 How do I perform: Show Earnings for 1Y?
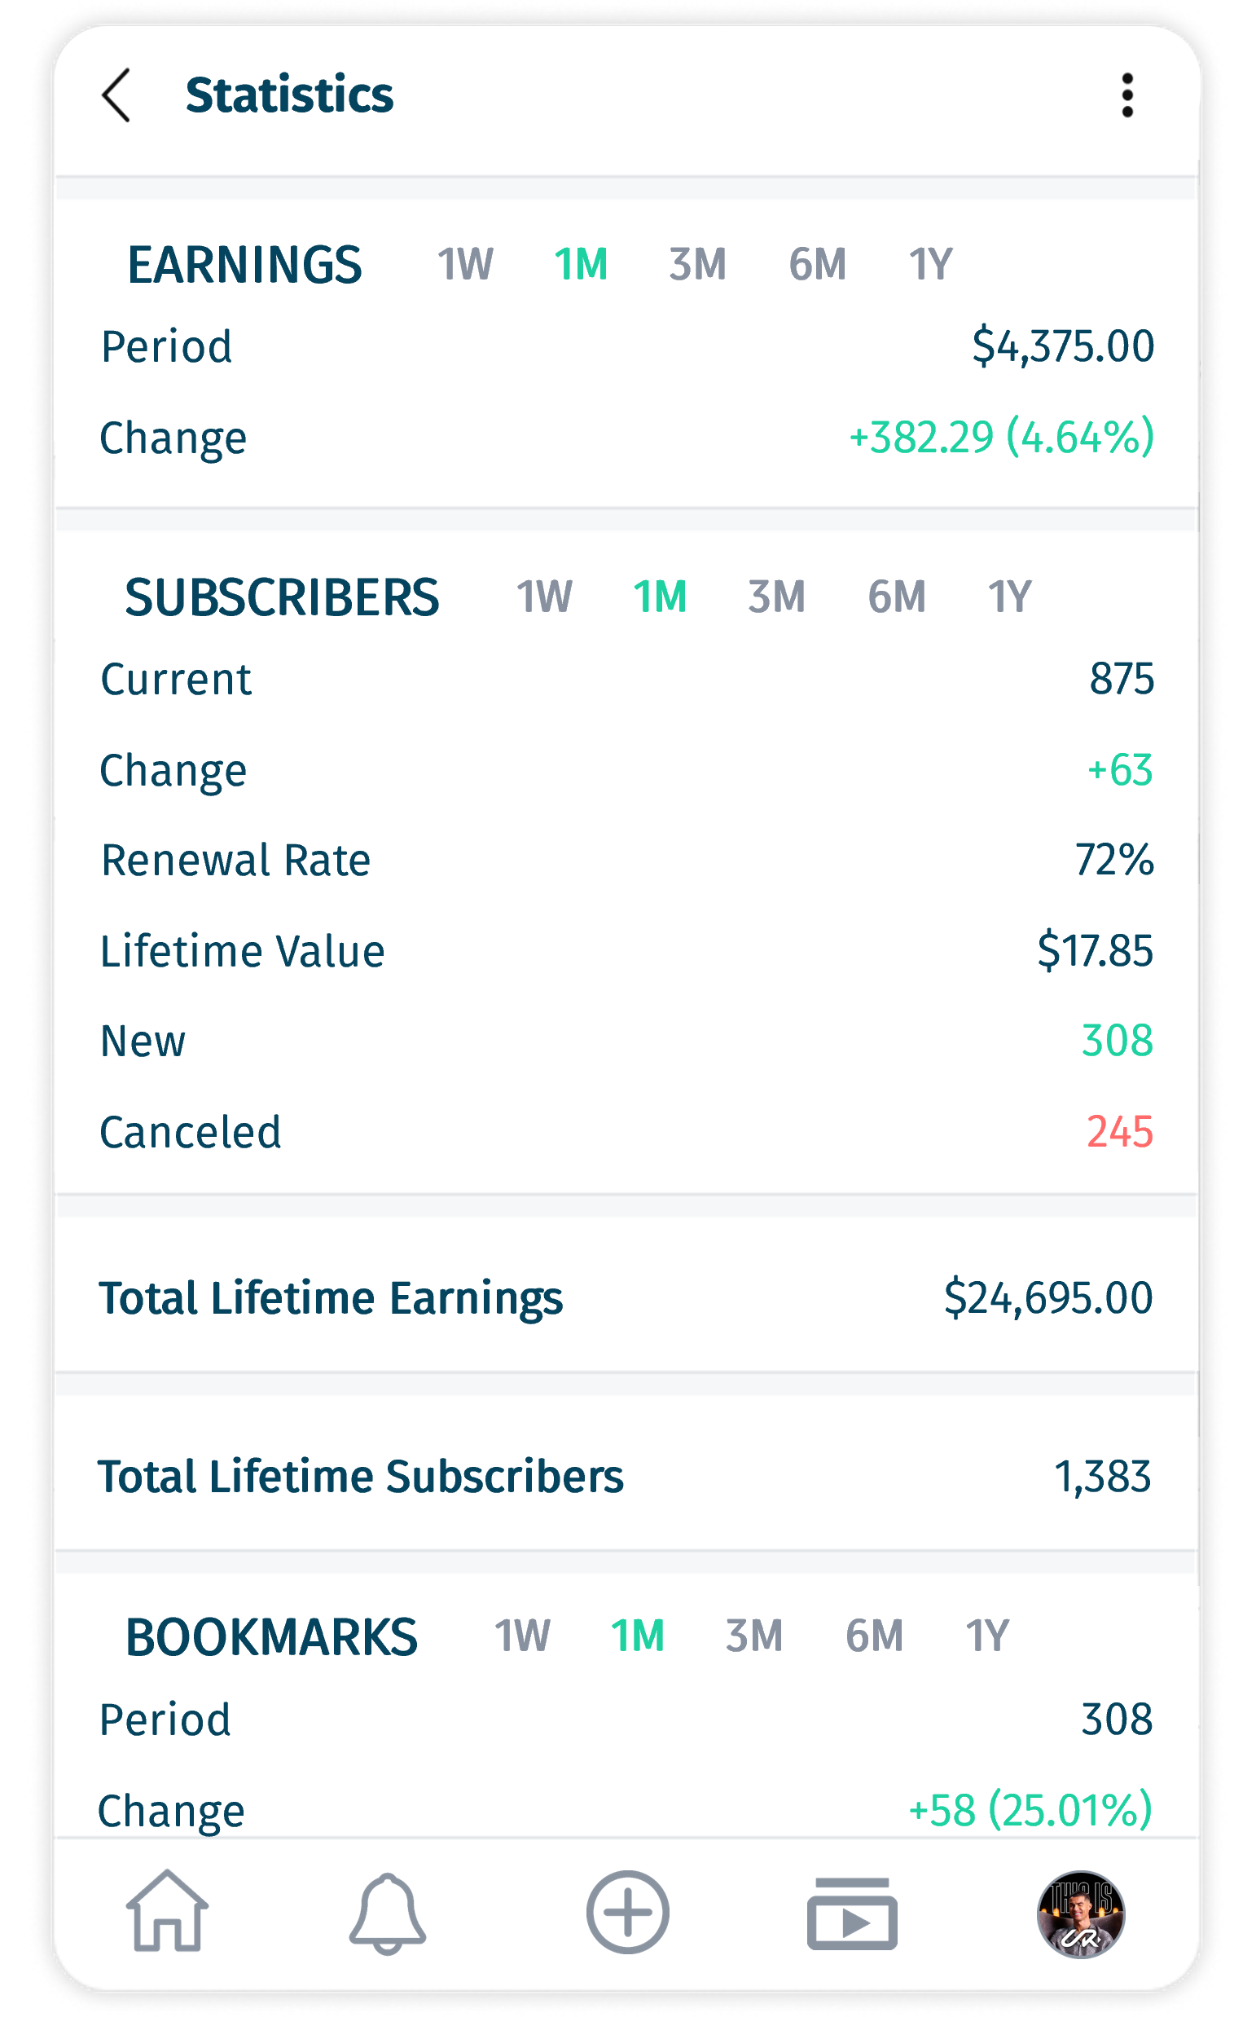930,265
